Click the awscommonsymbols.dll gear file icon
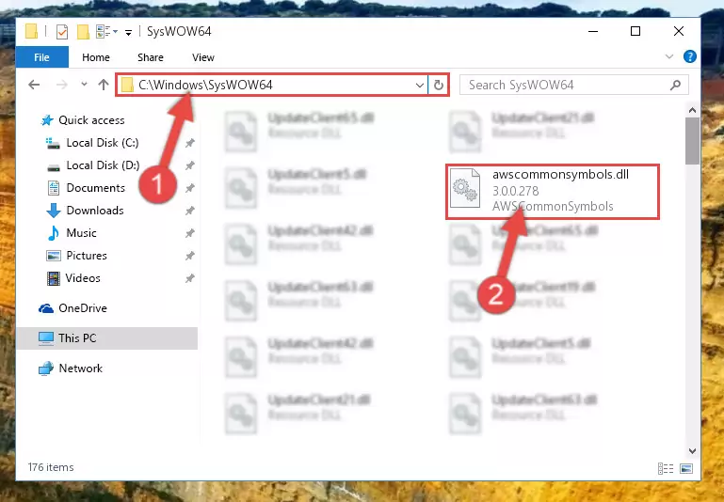The width and height of the screenshot is (724, 502). [465, 188]
